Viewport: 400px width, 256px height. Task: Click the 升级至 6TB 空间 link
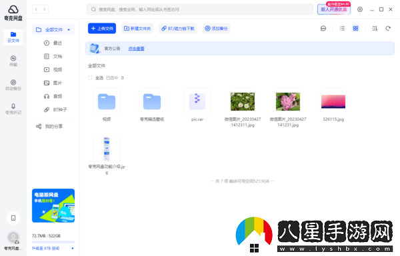pos(46,248)
